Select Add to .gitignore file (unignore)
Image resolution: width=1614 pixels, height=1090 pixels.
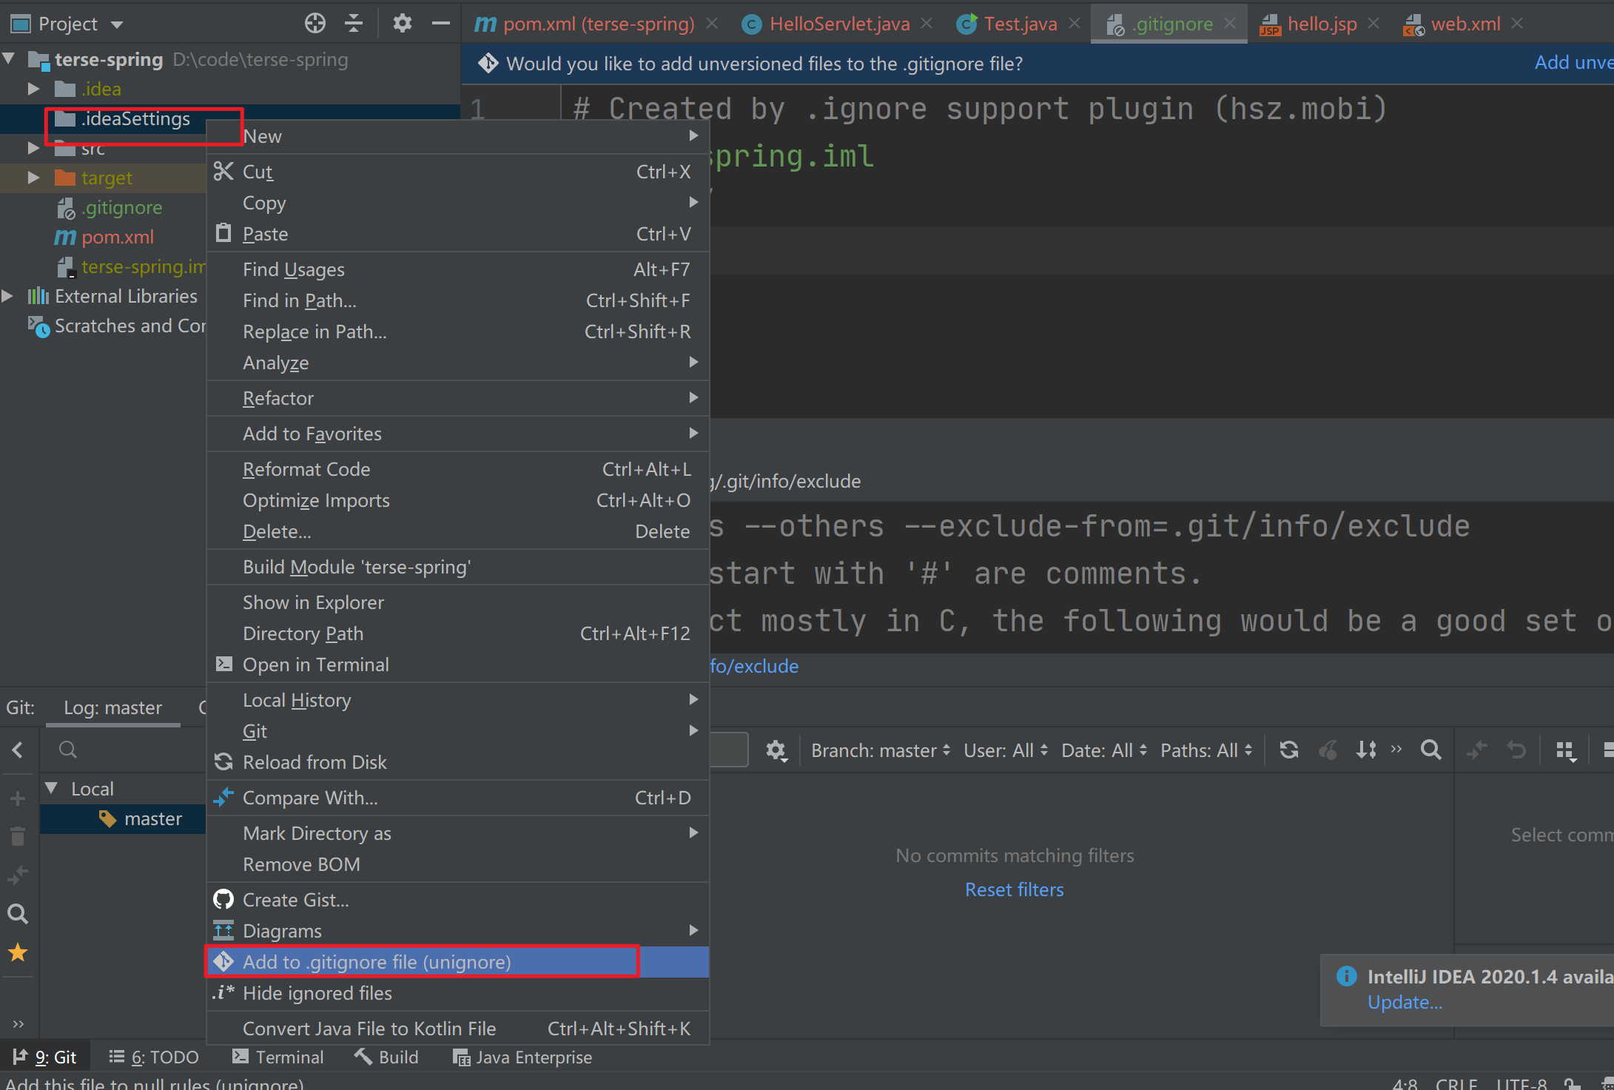coord(377,962)
